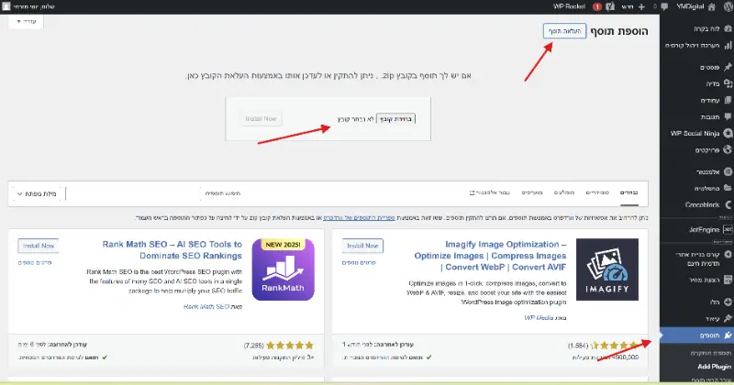
Task: Open the site-building course play icon
Action: [x=728, y=255]
